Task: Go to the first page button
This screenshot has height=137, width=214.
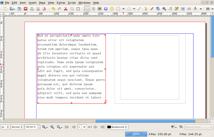Action: tap(67, 127)
